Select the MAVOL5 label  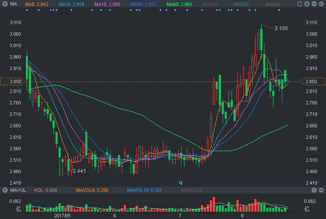pos(92,190)
